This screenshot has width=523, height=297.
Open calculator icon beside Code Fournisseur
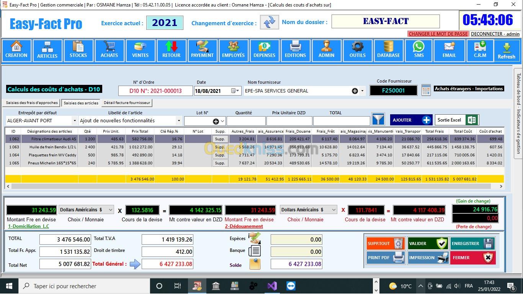tap(426, 90)
